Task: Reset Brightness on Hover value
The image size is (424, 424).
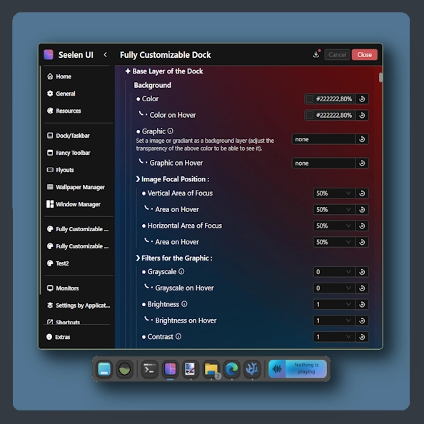Action: coord(362,320)
